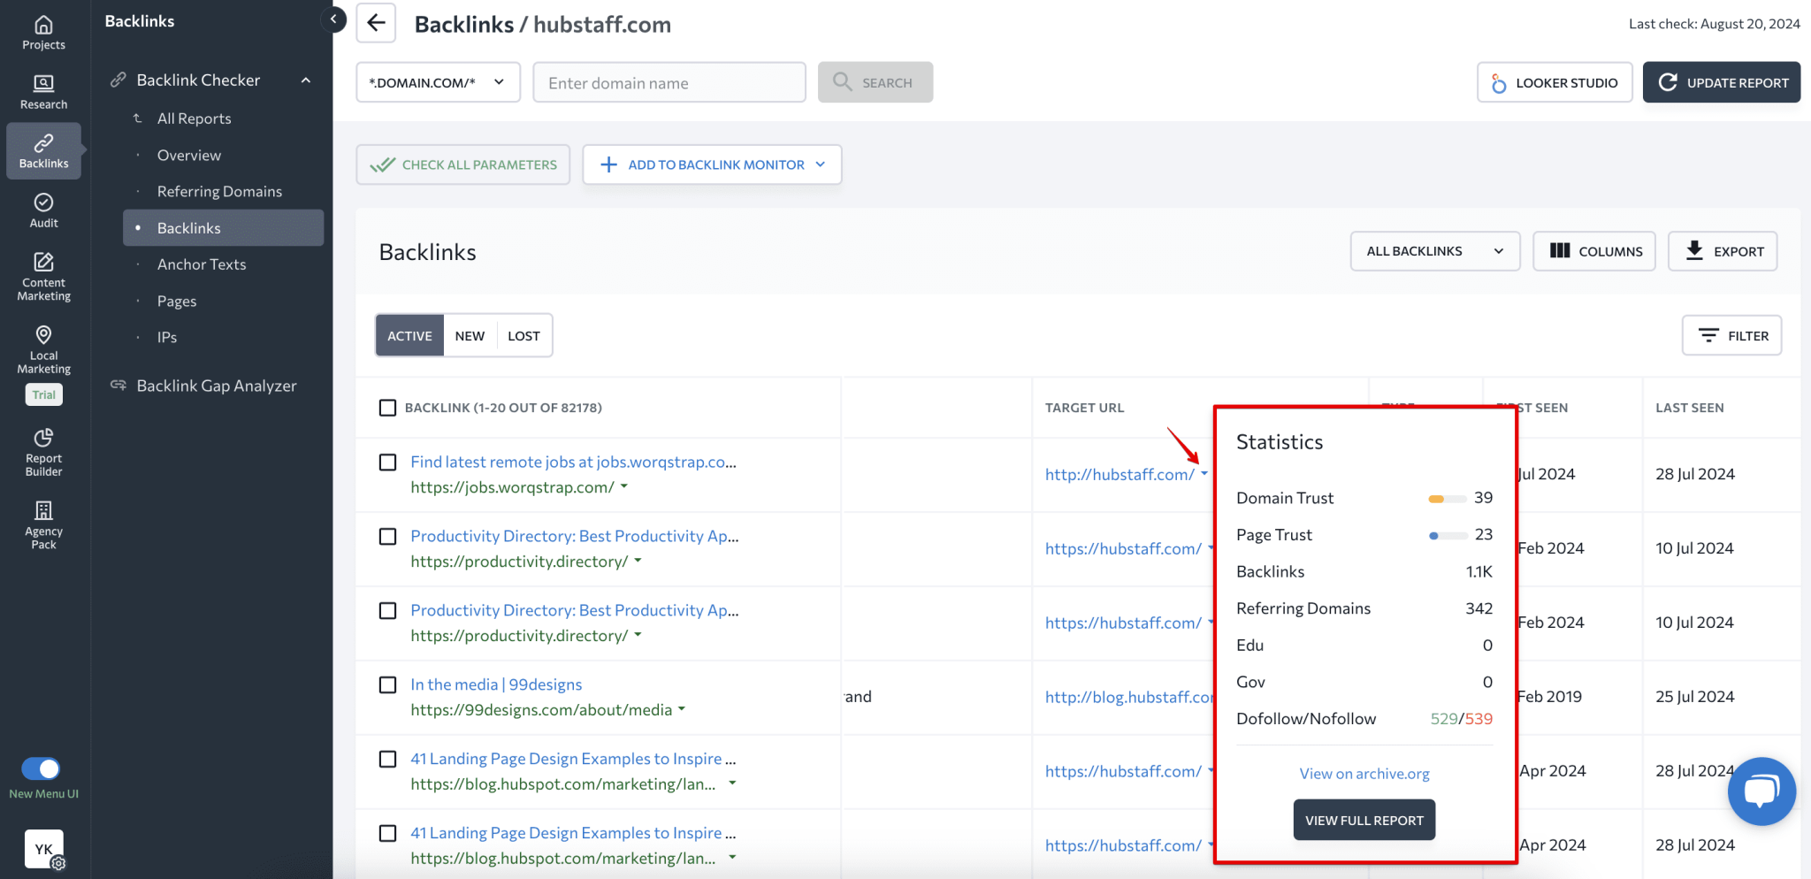Click the Backlink Checker chain icon

pos(118,80)
